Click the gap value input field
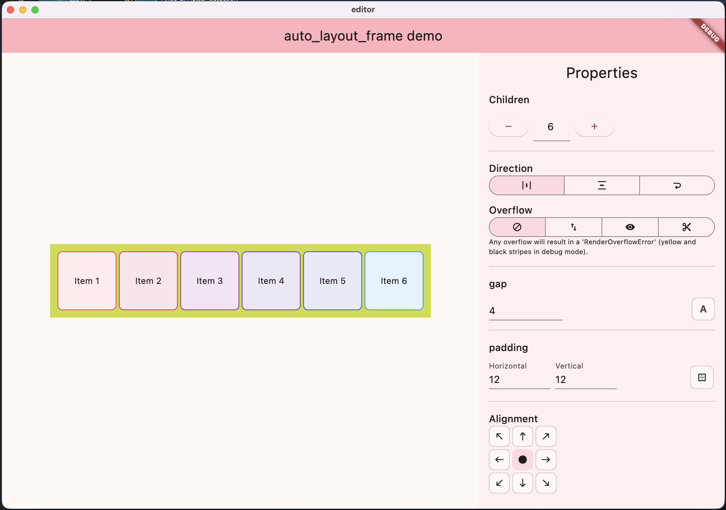This screenshot has width=726, height=510. click(525, 311)
